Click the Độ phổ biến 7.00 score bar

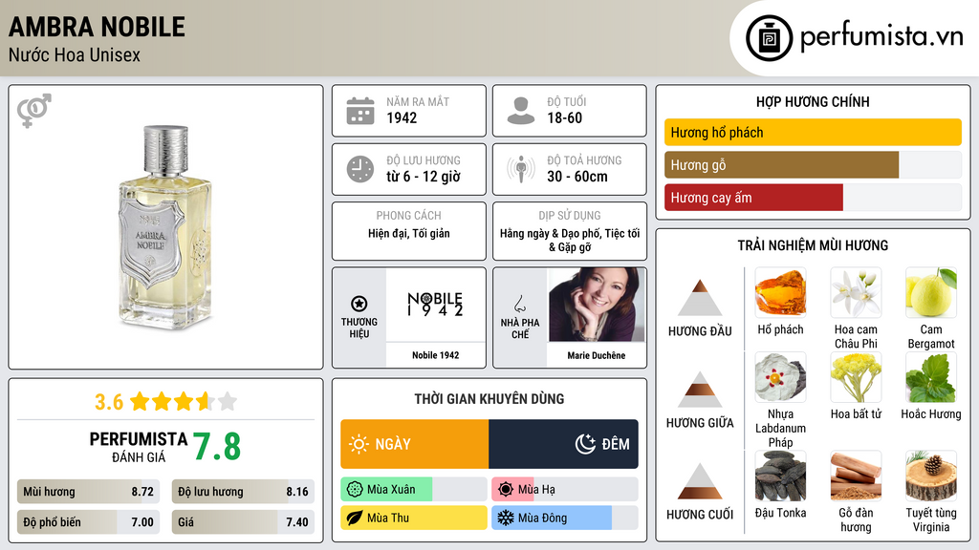pos(89,522)
